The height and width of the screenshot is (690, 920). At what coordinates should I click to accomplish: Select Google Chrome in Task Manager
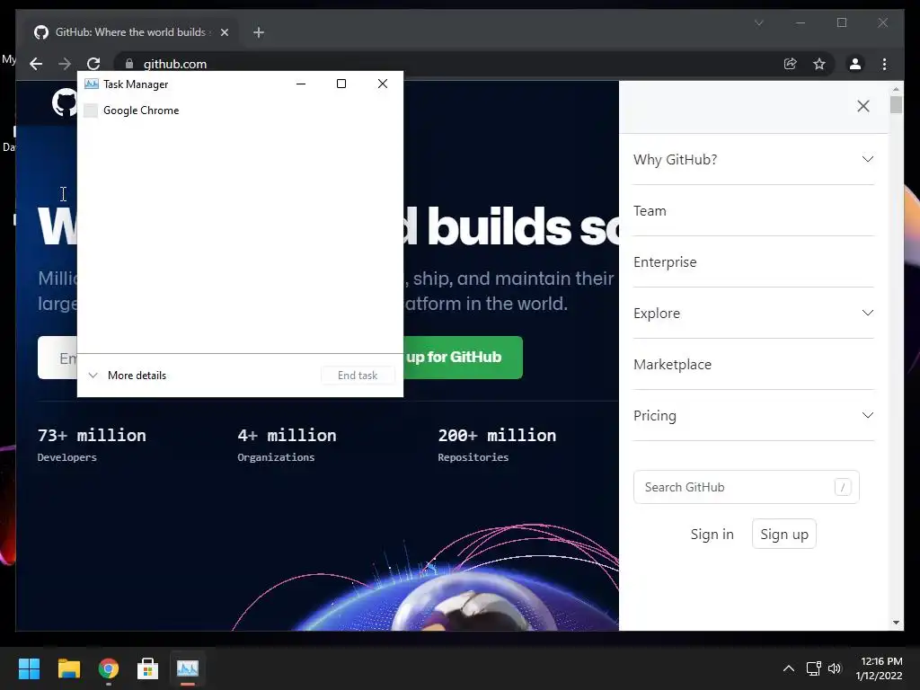tap(240, 111)
